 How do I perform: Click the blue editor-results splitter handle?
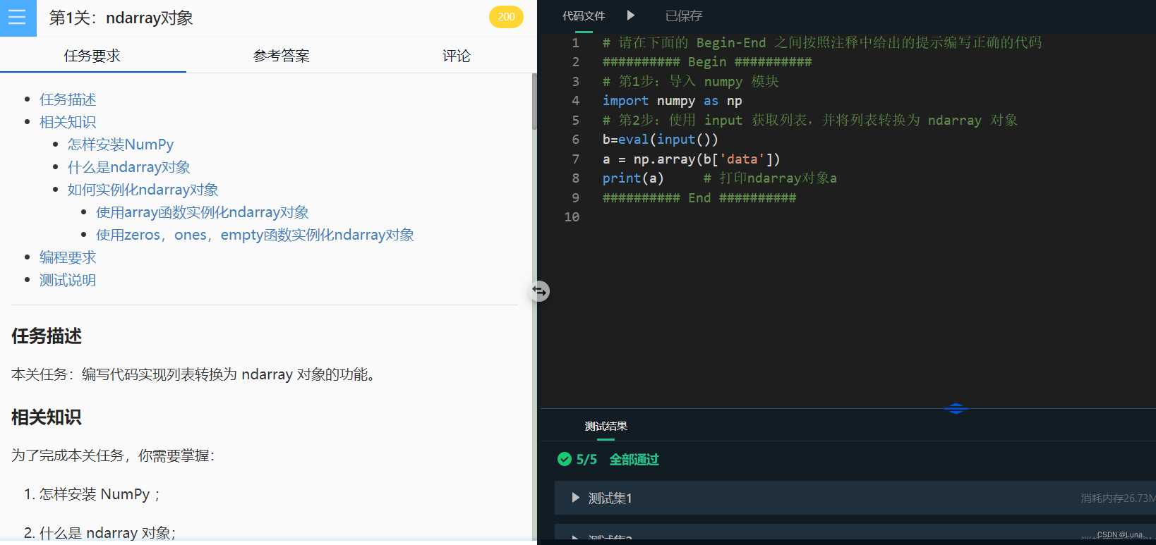coord(956,408)
